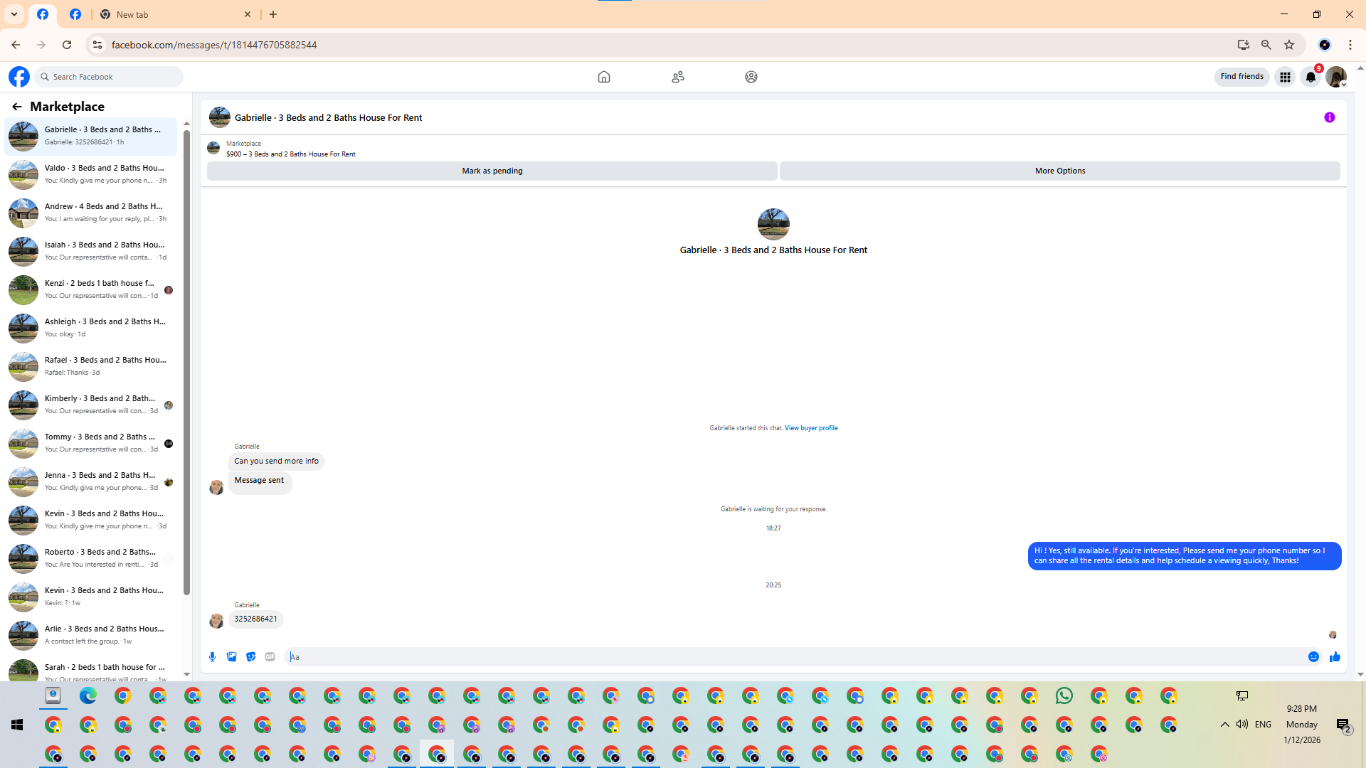This screenshot has height=768, width=1366.
Task: Show hidden system tray icons
Action: pos(1224,724)
